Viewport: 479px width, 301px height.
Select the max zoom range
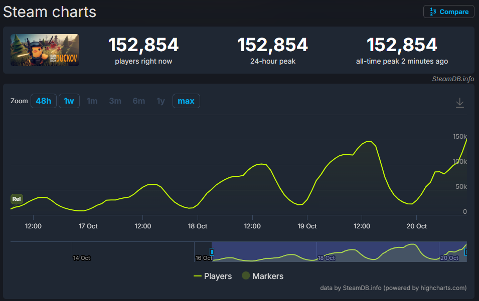(186, 101)
